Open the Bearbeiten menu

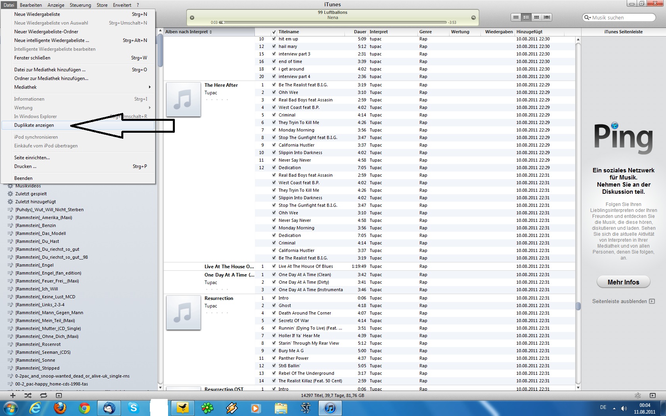31,5
